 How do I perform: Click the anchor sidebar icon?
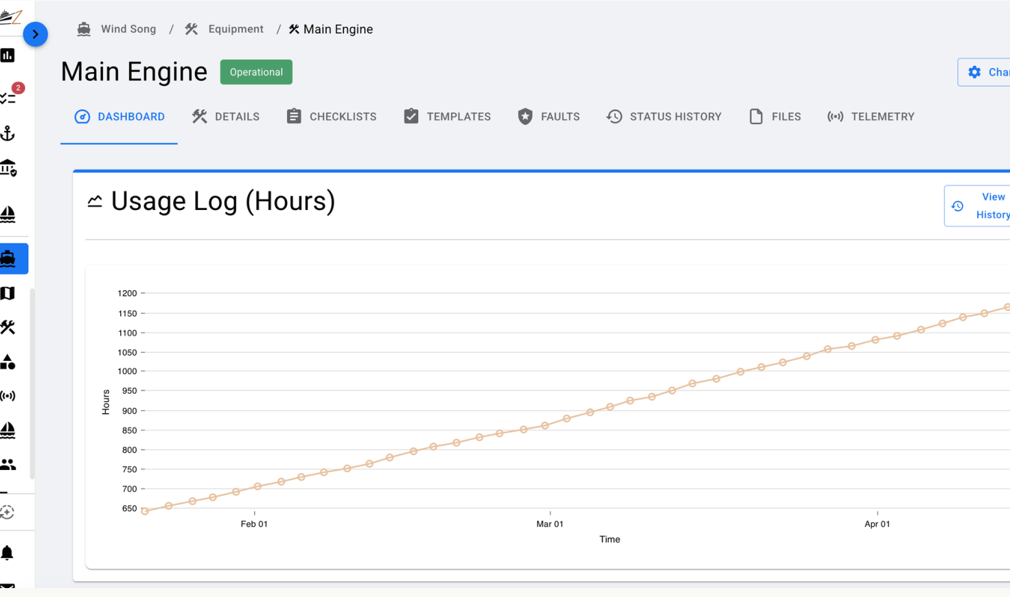[x=8, y=133]
